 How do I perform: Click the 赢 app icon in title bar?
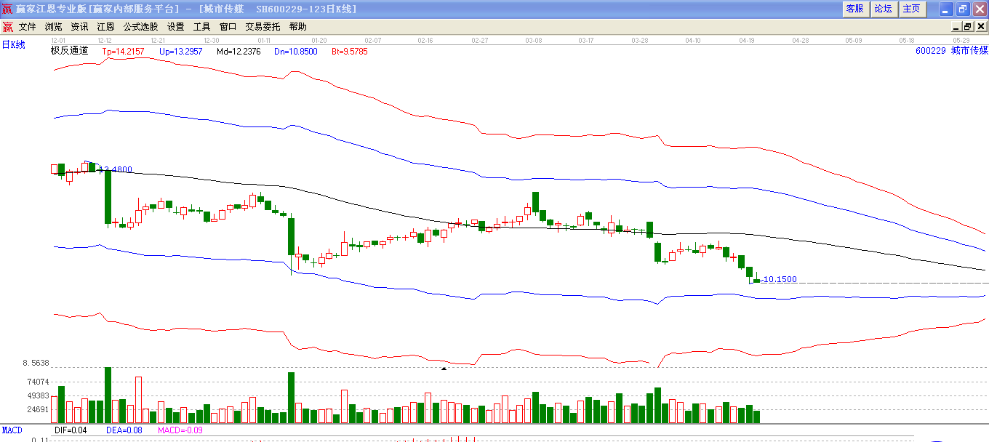point(7,9)
